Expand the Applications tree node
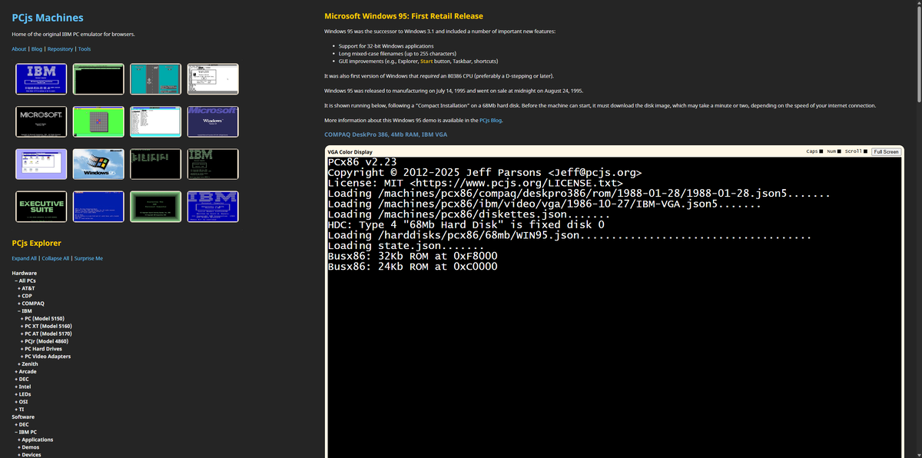The height and width of the screenshot is (458, 922). click(35, 440)
